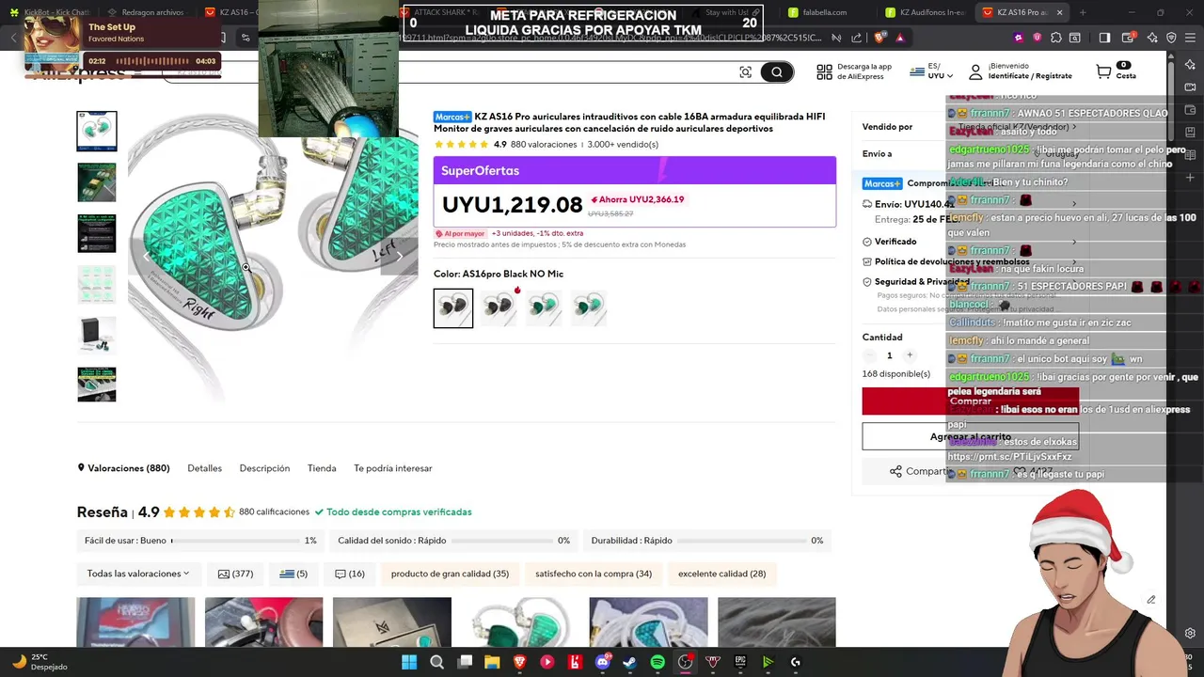This screenshot has width=1204, height=677.
Task: Click the quantity input field showing 1
Action: point(889,355)
